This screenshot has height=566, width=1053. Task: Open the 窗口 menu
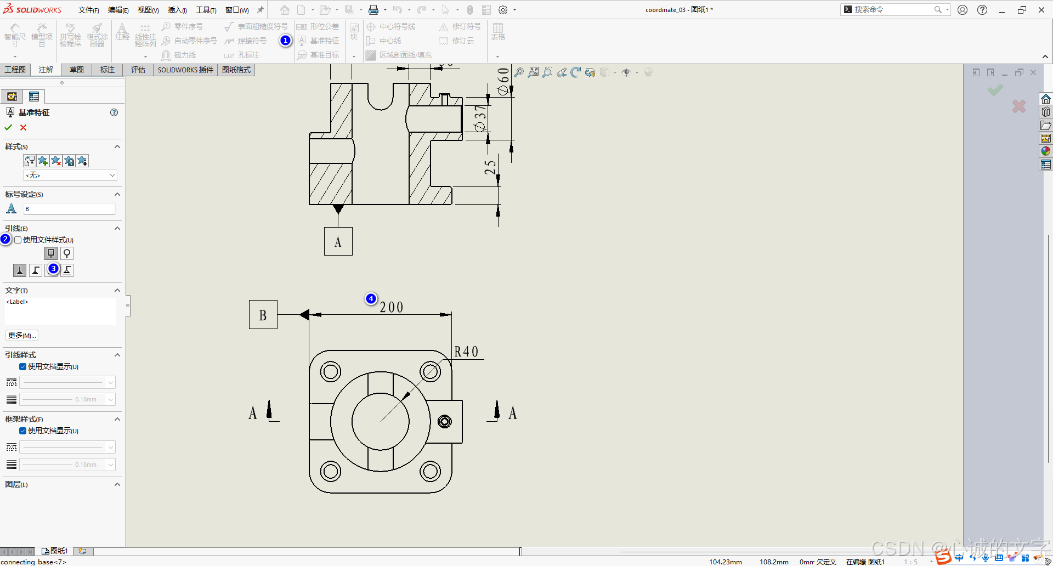237,10
